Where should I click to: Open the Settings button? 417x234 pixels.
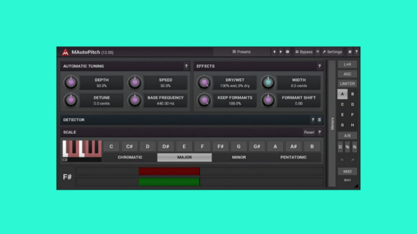(333, 52)
